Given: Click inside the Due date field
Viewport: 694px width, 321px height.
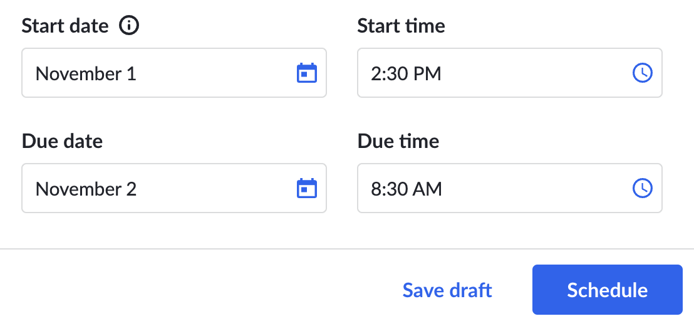Looking at the screenshot, I should pyautogui.click(x=174, y=188).
